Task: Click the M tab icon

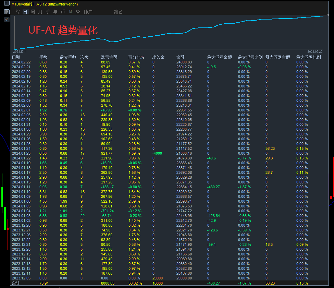Action: click(x=70, y=12)
